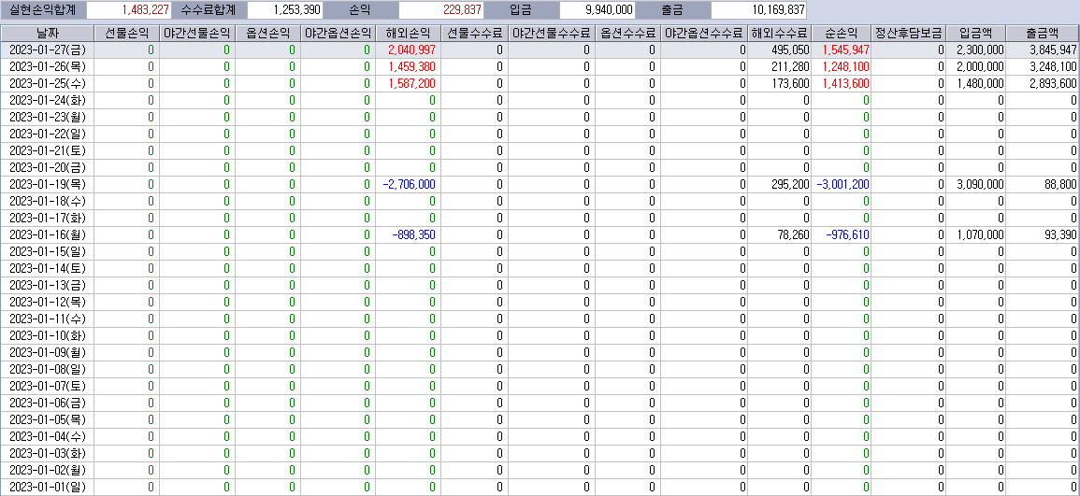Click 순손익 value 1,545,947
This screenshot has height=496, width=1080.
coord(845,50)
